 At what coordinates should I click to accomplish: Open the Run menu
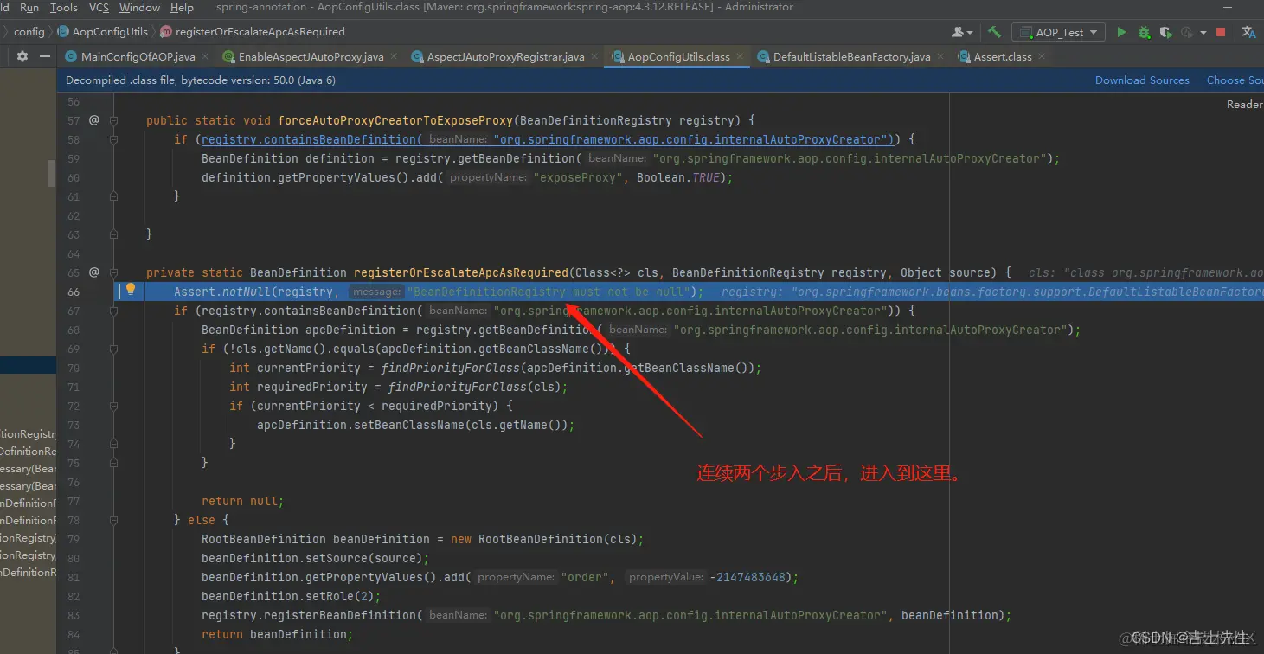click(29, 8)
